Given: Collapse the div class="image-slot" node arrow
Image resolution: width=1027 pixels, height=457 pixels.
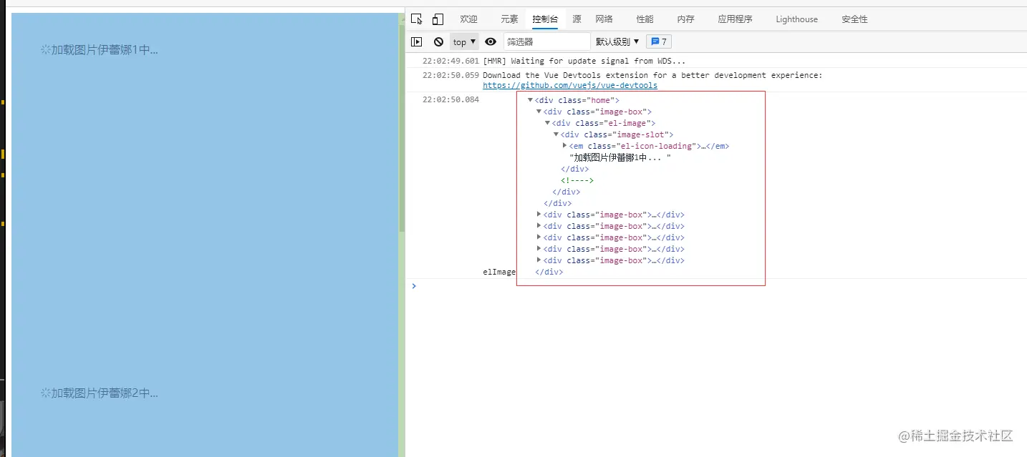Looking at the screenshot, I should [556, 134].
